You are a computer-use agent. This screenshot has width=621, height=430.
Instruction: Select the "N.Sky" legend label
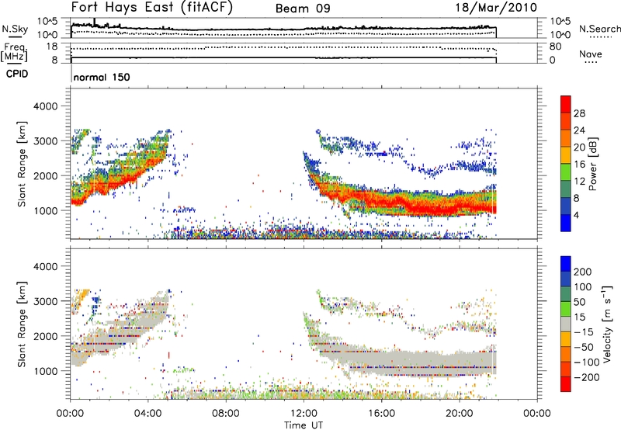[x=15, y=29]
